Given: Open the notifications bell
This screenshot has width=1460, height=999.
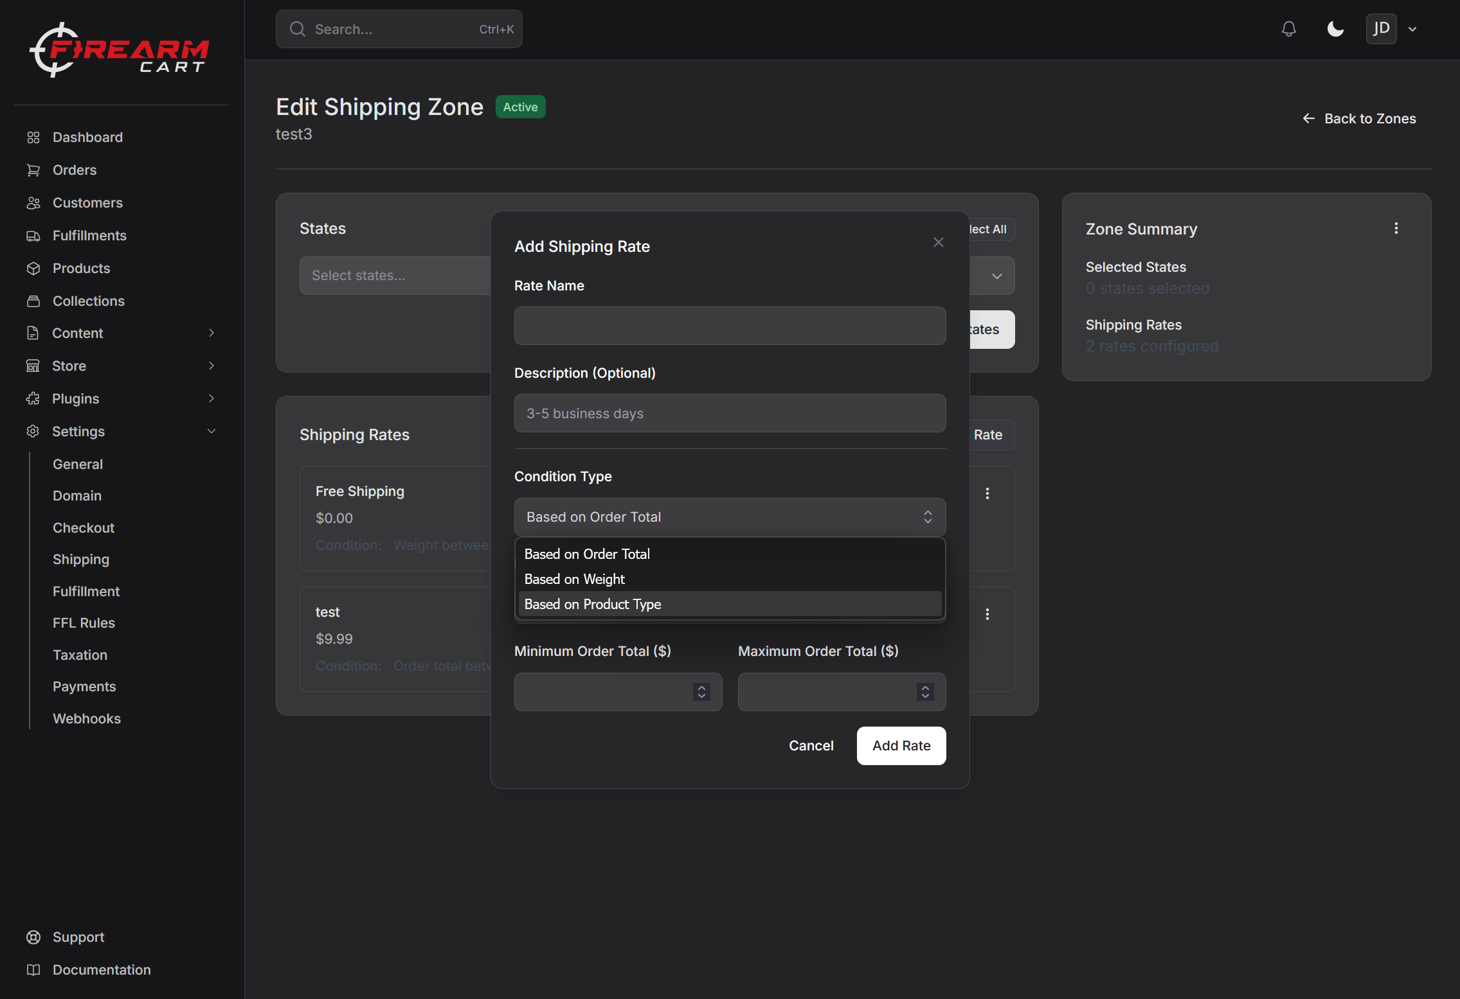Looking at the screenshot, I should coord(1288,29).
